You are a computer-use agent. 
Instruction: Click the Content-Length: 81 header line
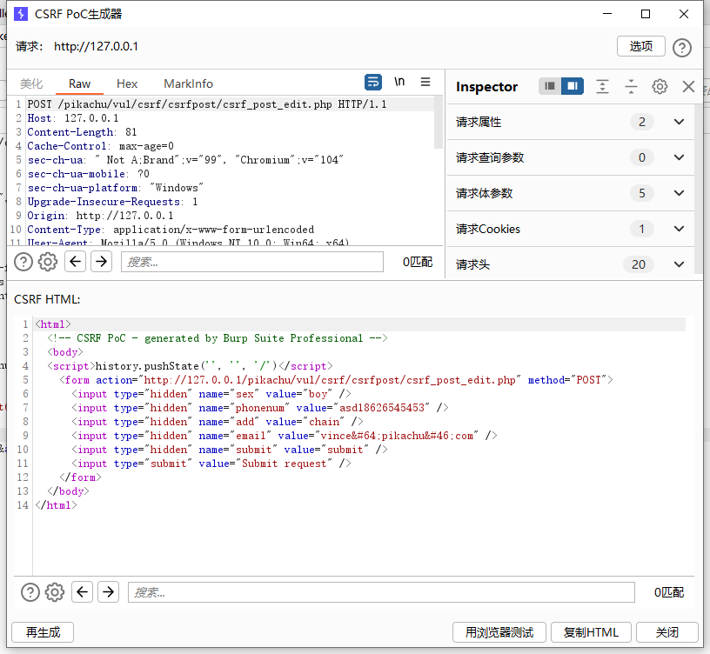point(82,132)
